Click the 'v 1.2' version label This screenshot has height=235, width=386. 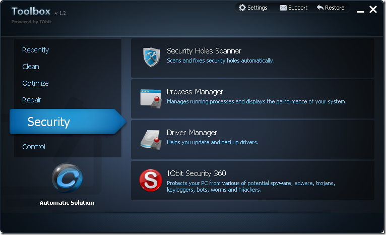pos(60,13)
